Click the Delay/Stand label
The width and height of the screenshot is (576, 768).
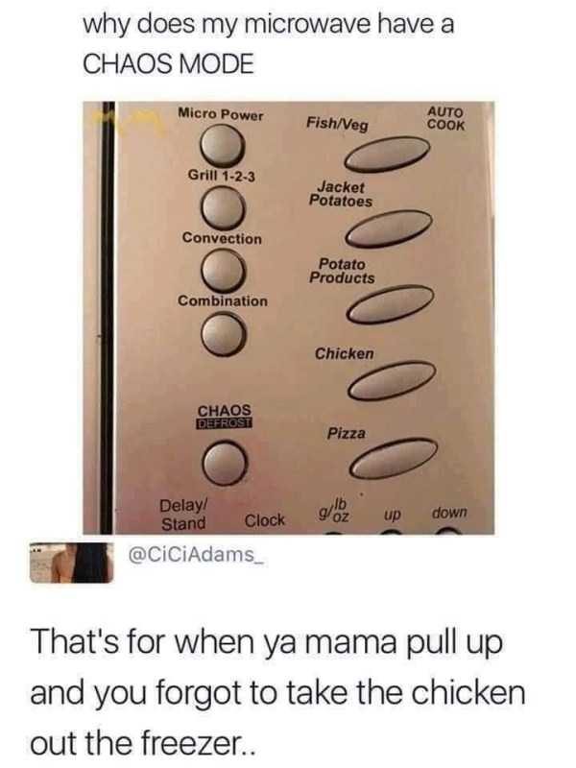184,515
